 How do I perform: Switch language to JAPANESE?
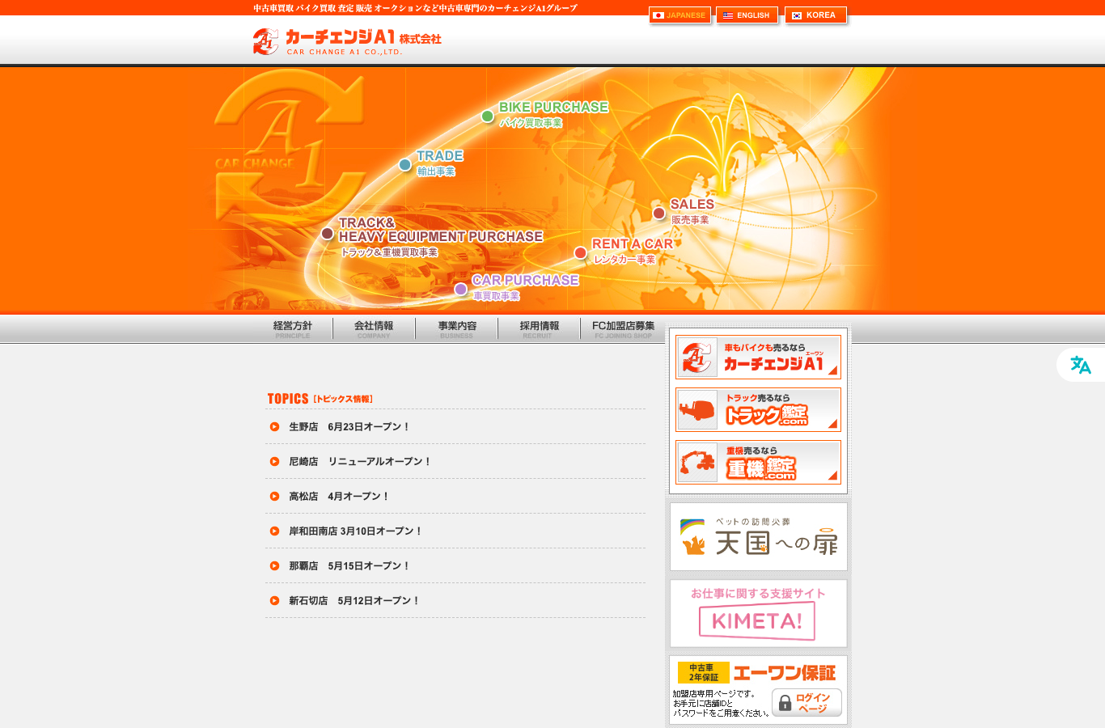[680, 15]
